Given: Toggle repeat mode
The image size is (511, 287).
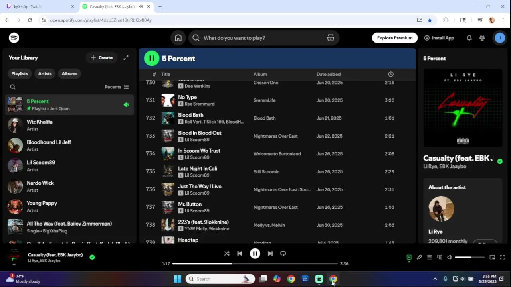Looking at the screenshot, I should tap(283, 253).
